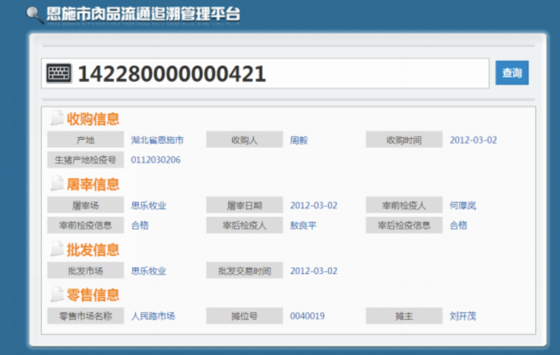This screenshot has height=355, width=560.
Task: Click the stall number 0040019
Action: click(x=307, y=316)
